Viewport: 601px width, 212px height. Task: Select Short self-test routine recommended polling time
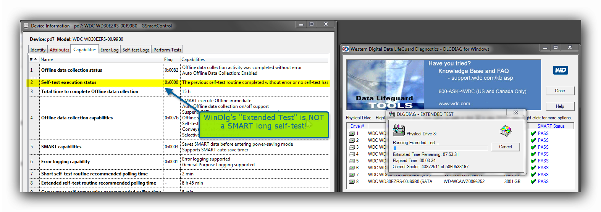[178, 174]
